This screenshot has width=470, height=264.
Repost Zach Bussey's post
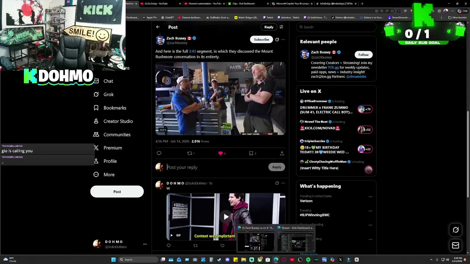coord(191,153)
